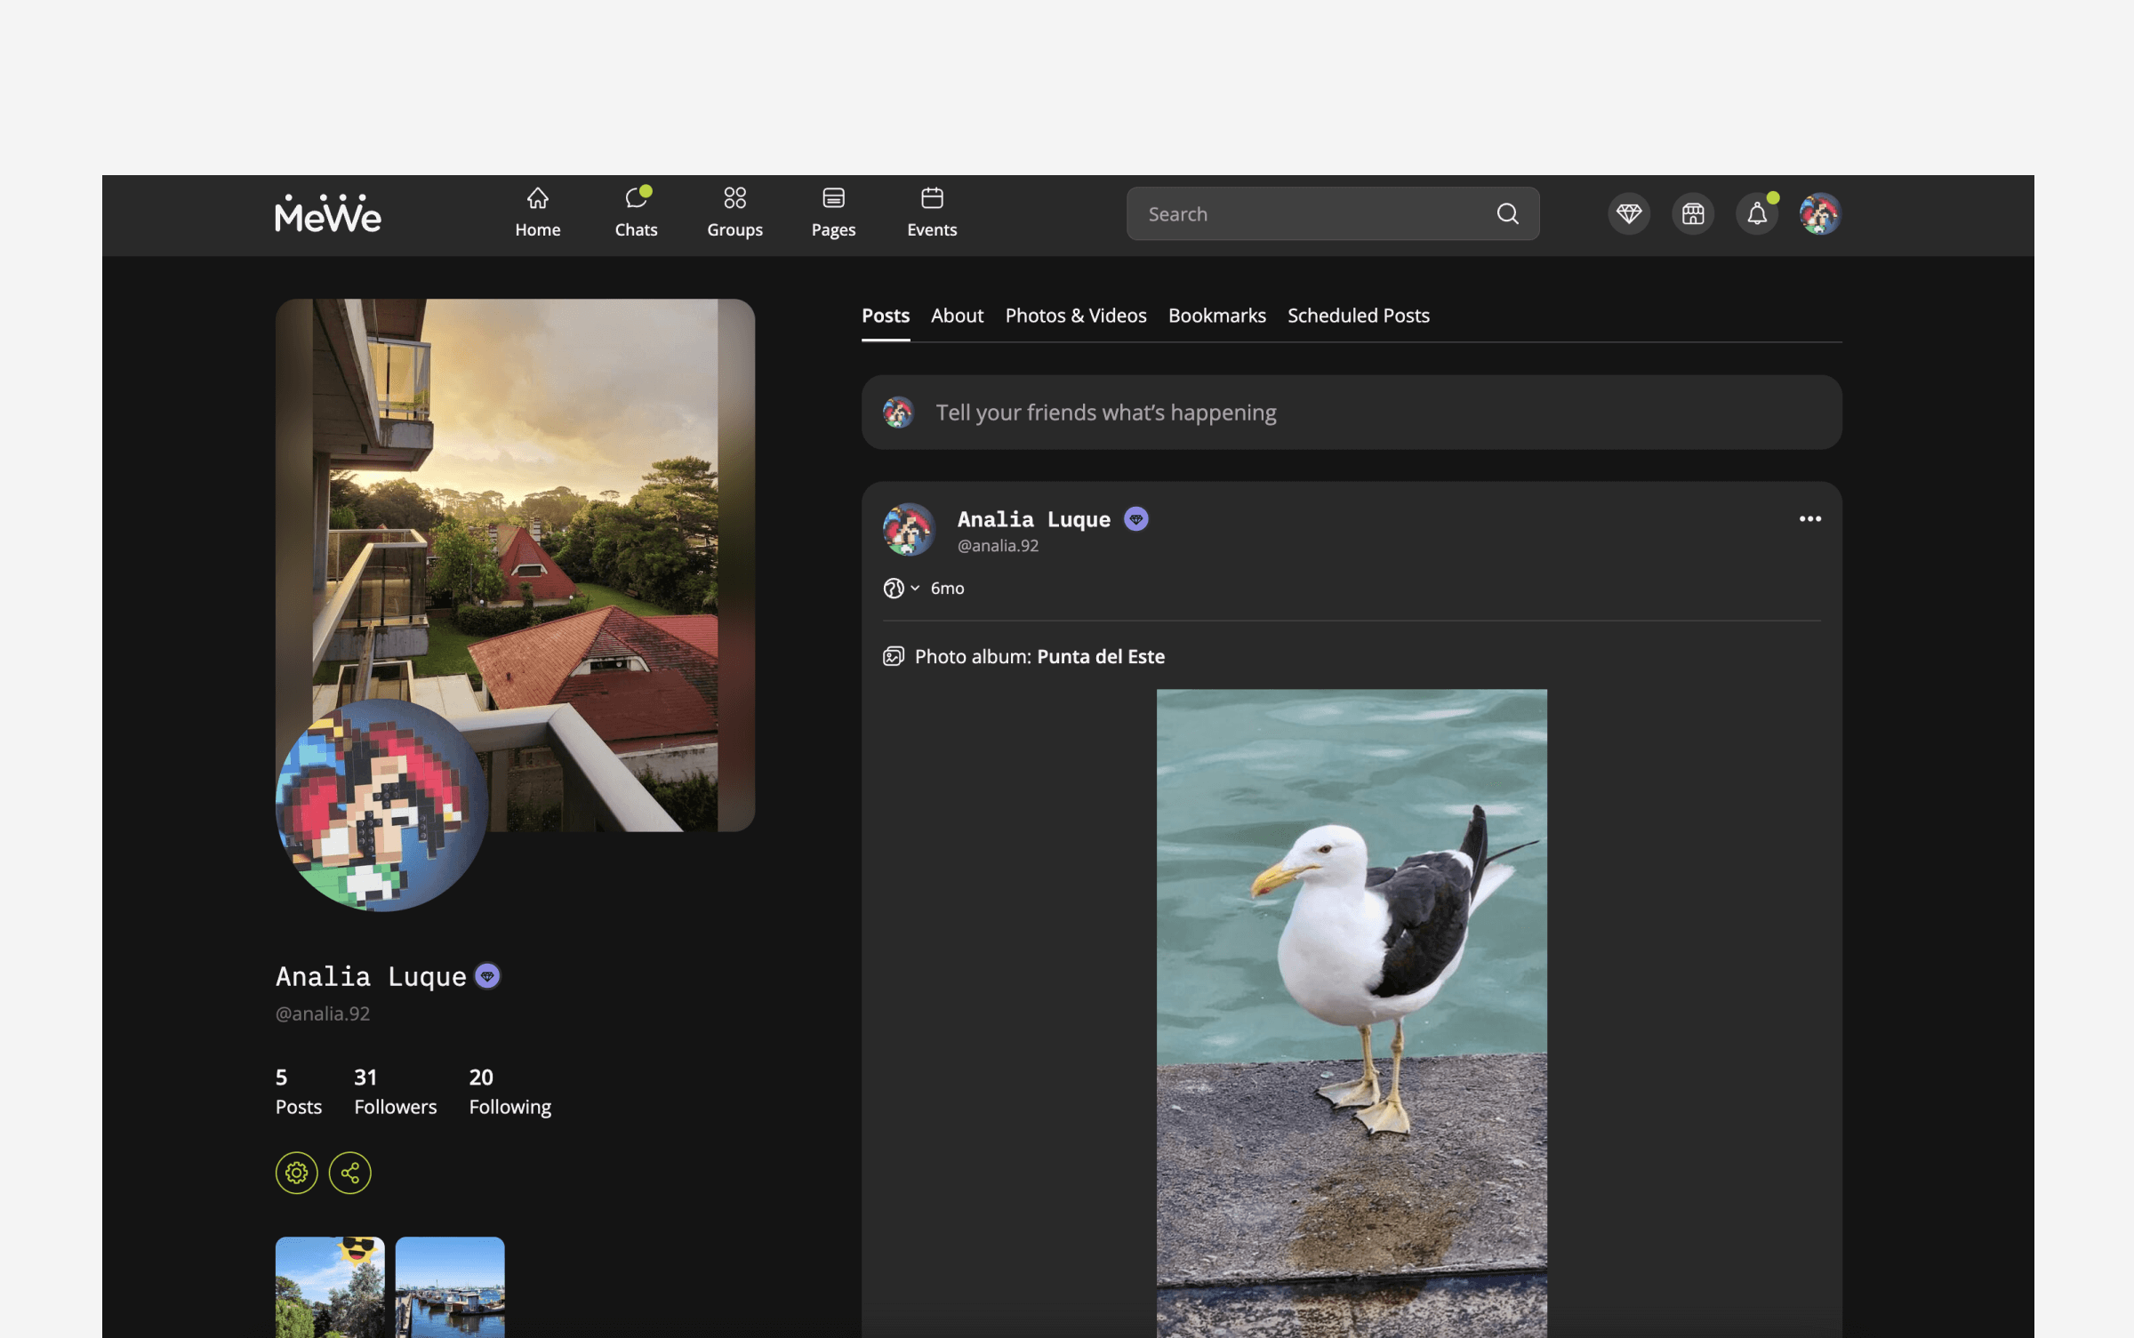Switch to the About tab
The height and width of the screenshot is (1338, 2134).
pos(957,316)
